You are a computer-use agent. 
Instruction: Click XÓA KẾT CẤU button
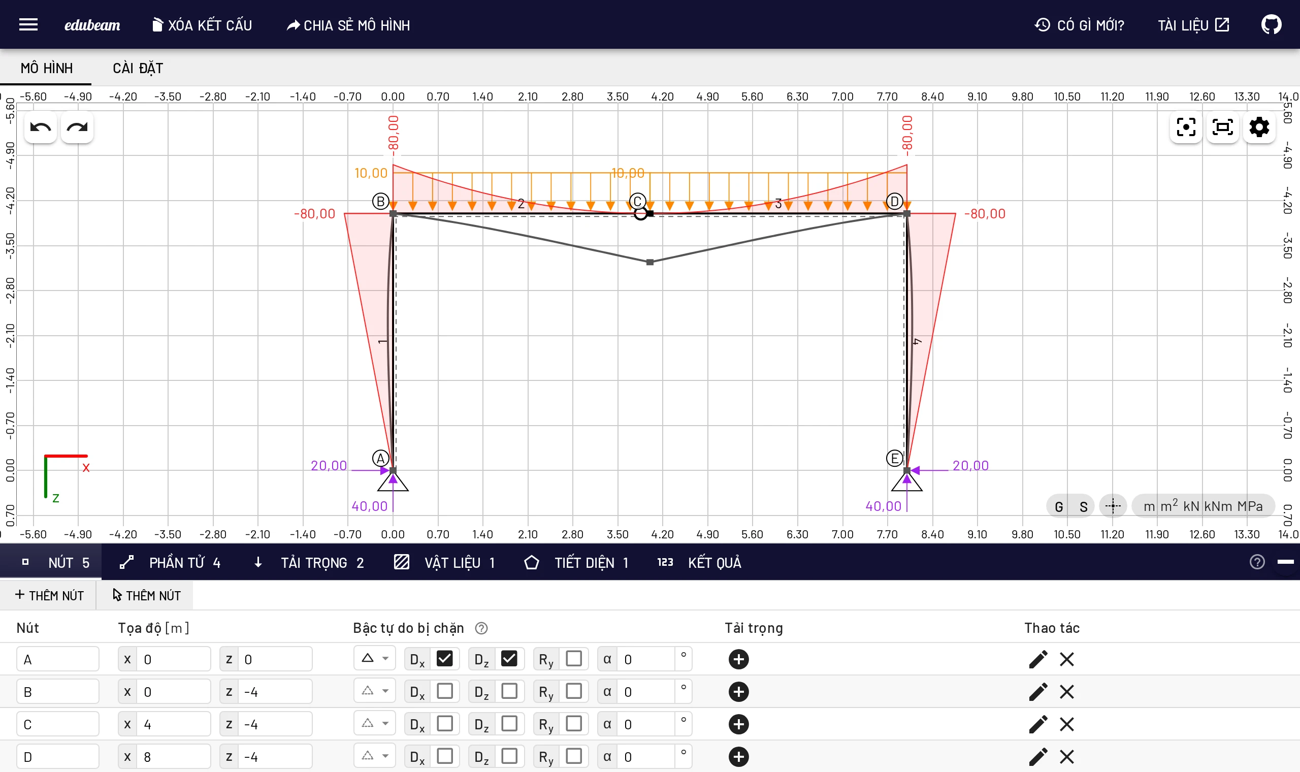click(202, 25)
